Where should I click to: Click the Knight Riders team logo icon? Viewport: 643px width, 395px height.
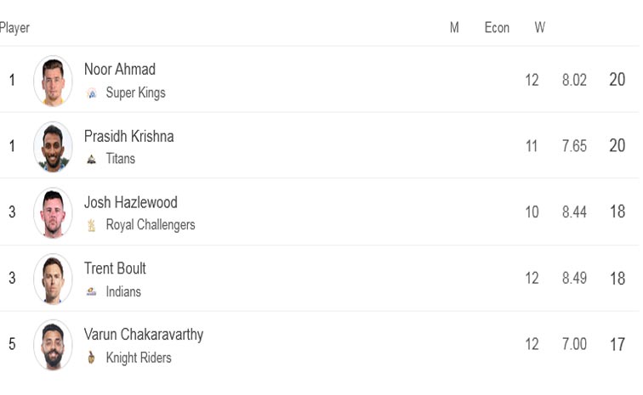[x=92, y=358]
